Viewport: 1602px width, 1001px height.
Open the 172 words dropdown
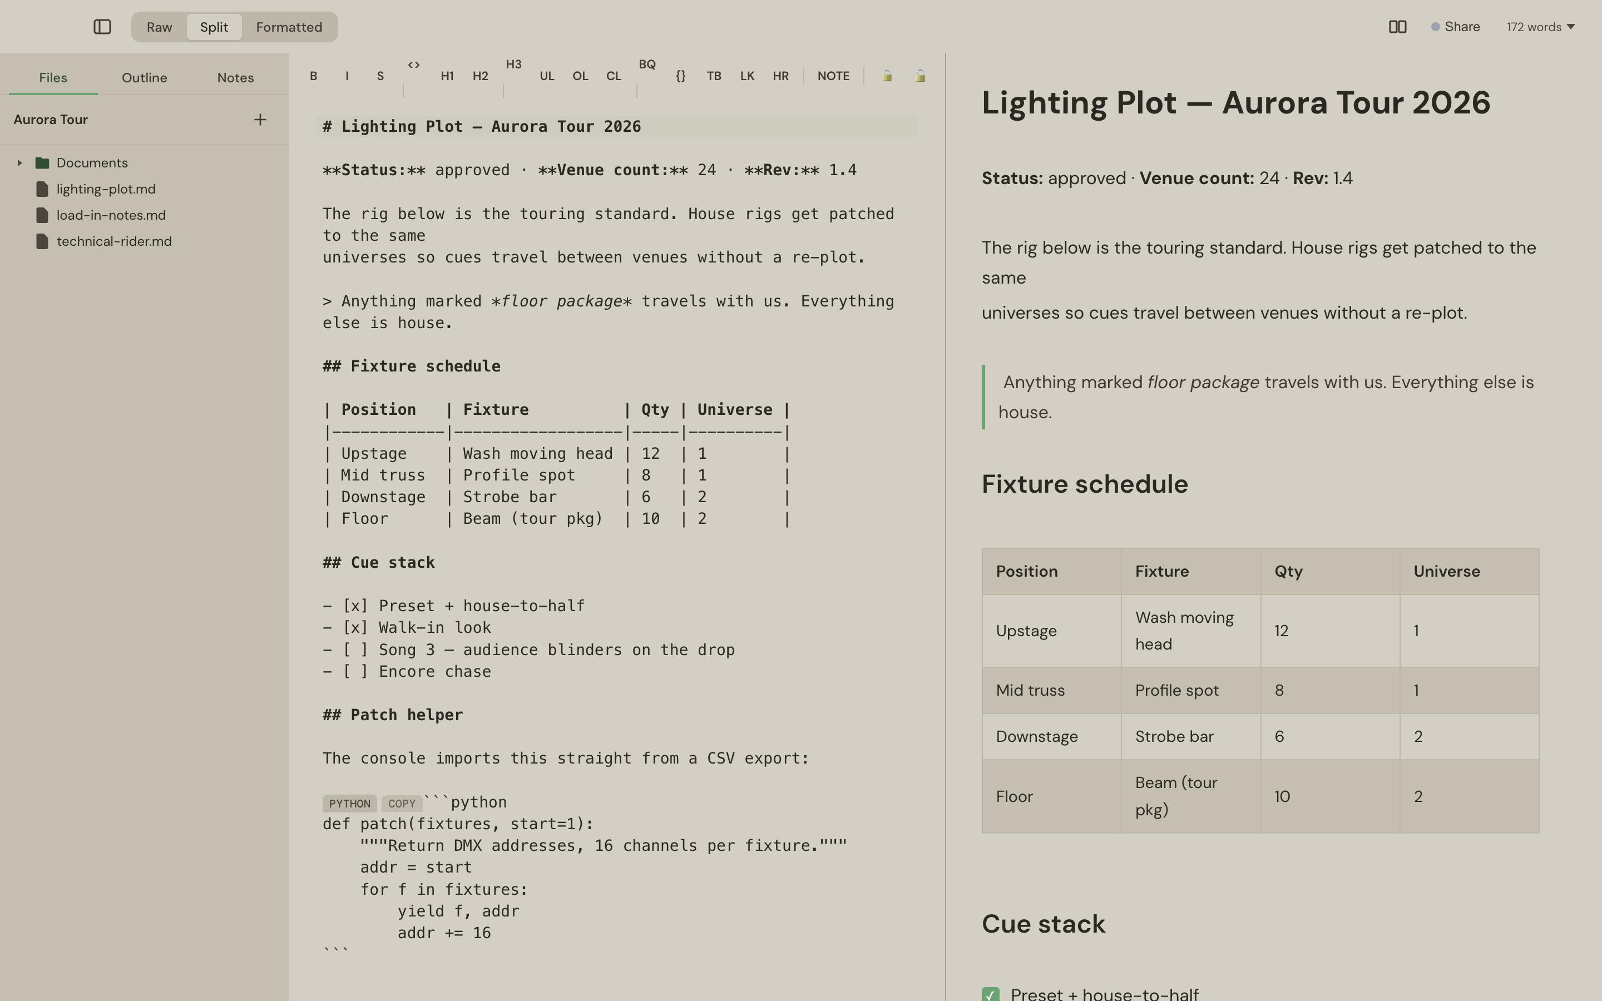pos(1540,27)
